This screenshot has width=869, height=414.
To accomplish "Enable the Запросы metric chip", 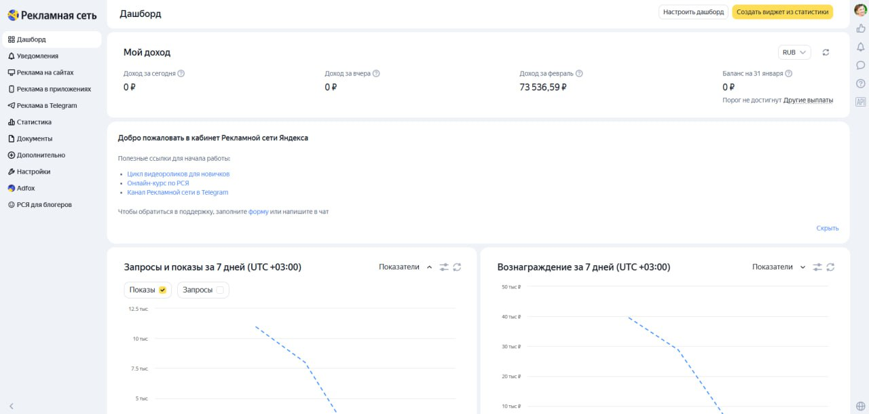I will (203, 289).
